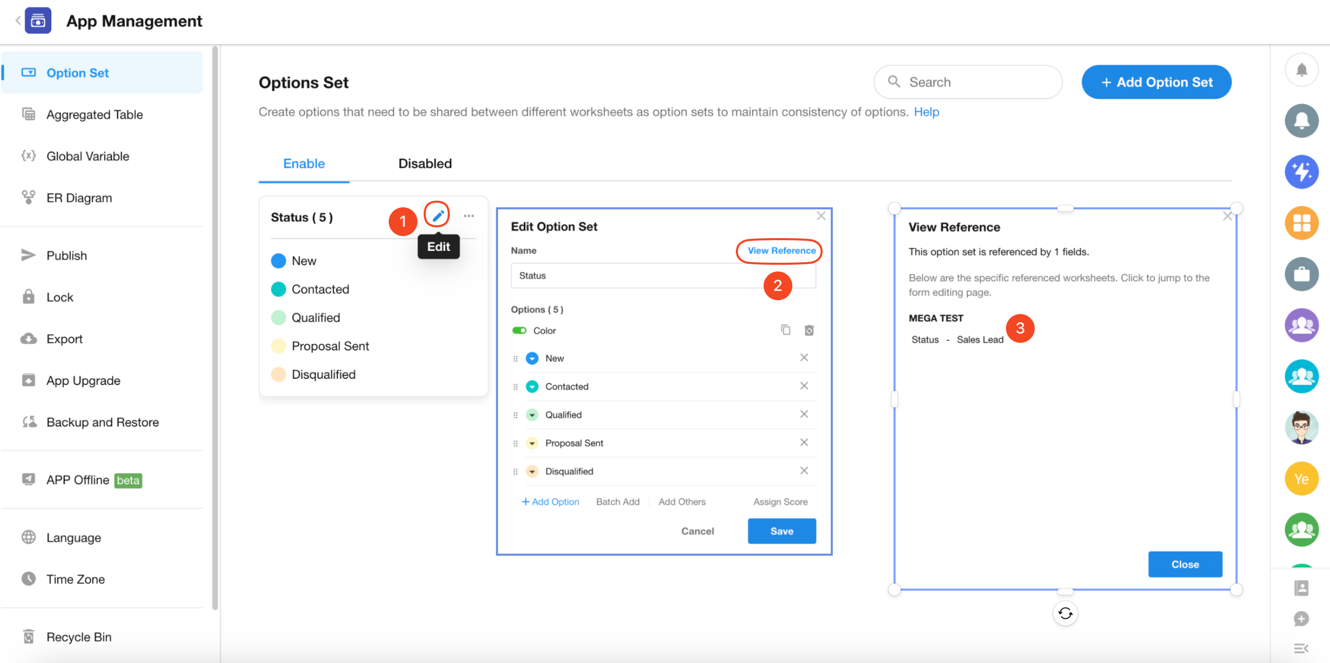
Task: Click the blue lightning bolt icon
Action: pos(1301,172)
